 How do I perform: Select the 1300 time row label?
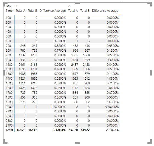pyautogui.click(x=9, y=74)
